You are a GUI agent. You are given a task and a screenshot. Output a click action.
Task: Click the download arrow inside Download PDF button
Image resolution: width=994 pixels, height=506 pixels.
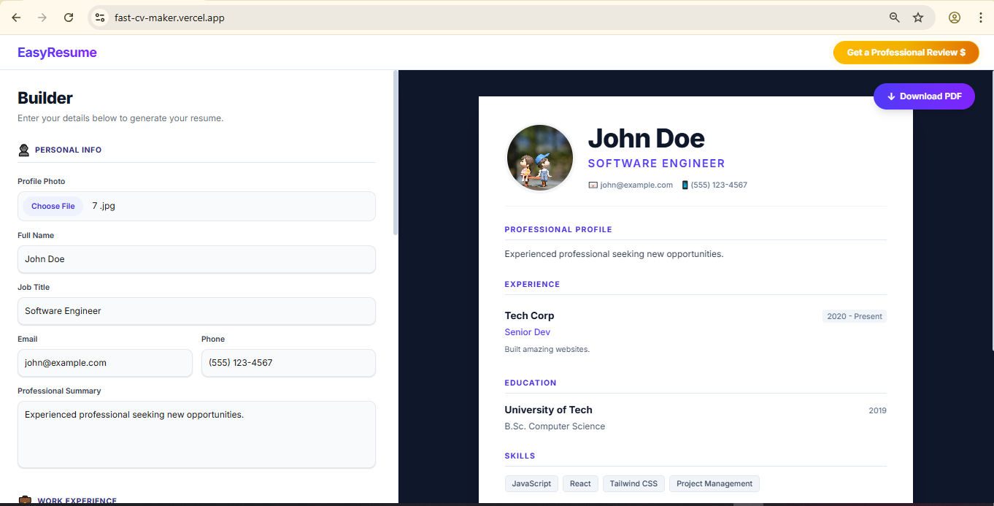pos(891,96)
